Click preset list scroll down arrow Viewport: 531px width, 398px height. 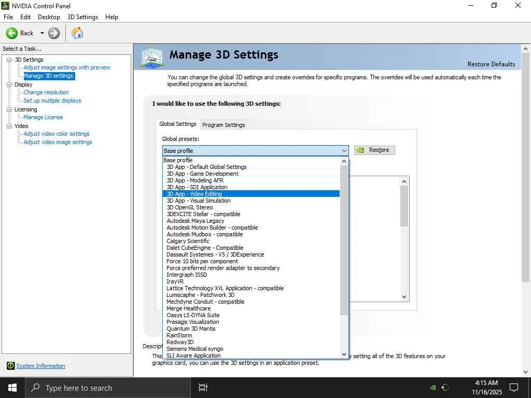click(344, 354)
